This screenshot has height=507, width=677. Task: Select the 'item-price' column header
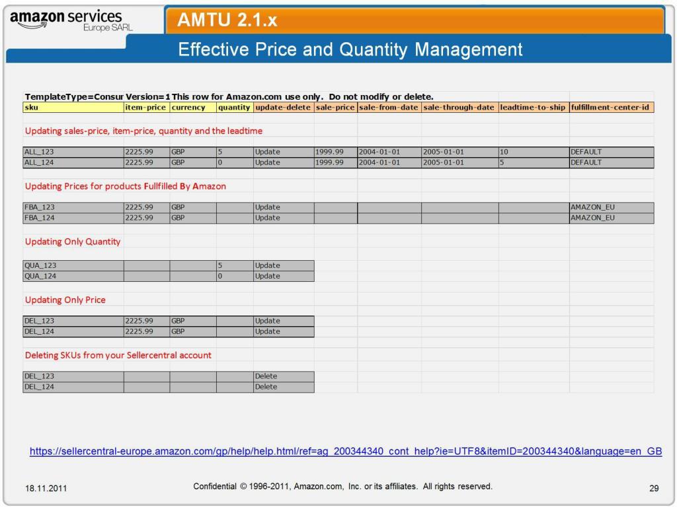(147, 108)
